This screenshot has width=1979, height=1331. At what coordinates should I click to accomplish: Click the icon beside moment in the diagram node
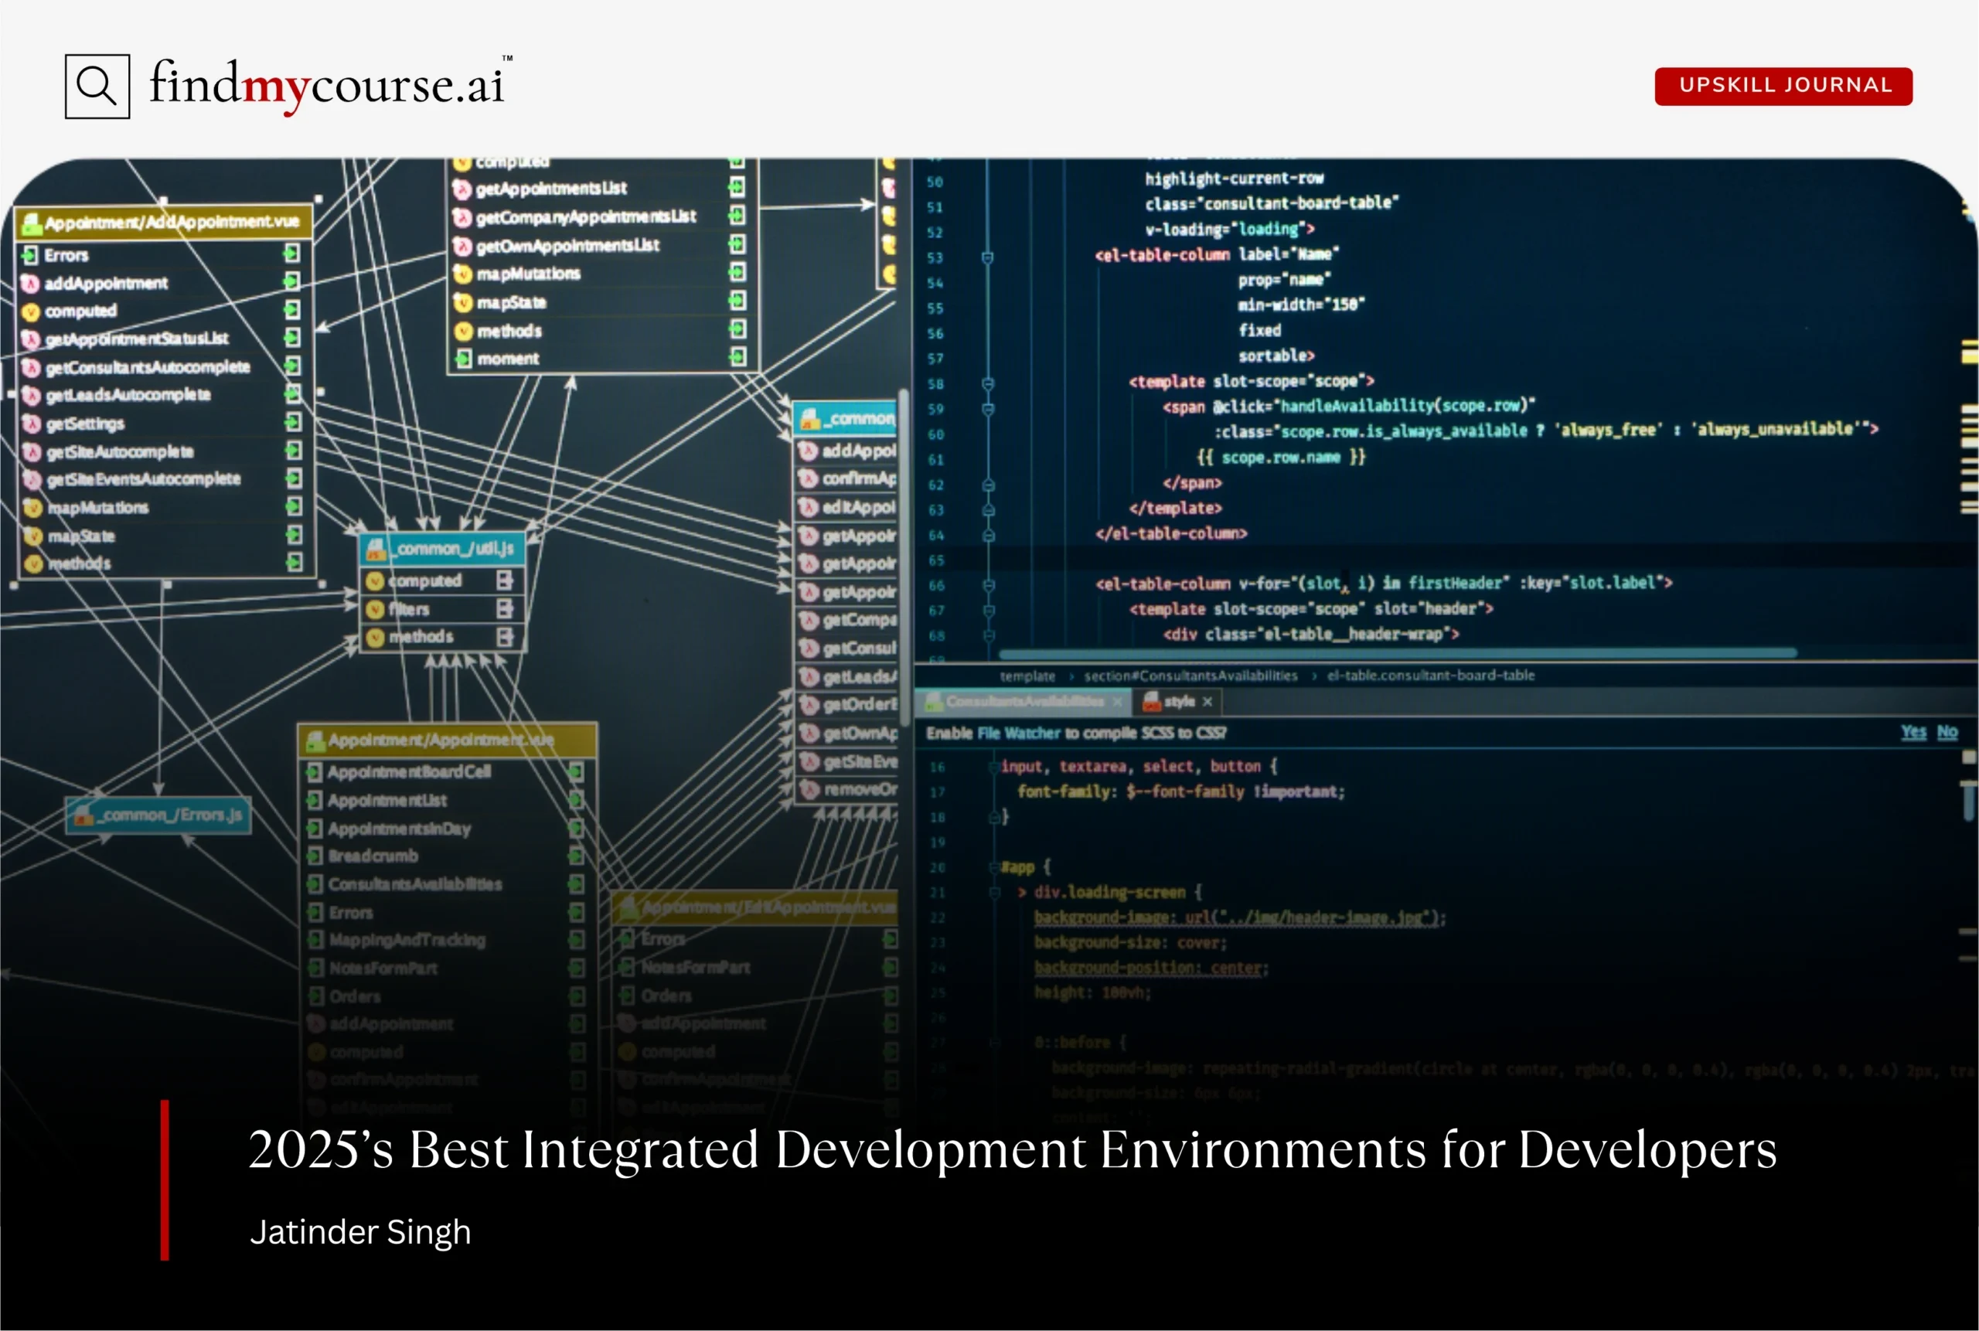465,358
